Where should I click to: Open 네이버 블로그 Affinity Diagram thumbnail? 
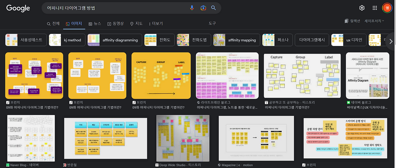pos(367,76)
